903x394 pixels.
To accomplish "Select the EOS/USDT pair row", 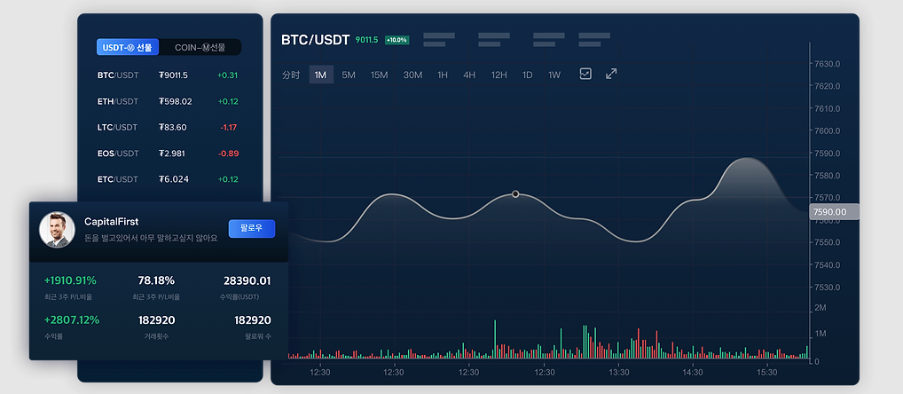I will [169, 154].
